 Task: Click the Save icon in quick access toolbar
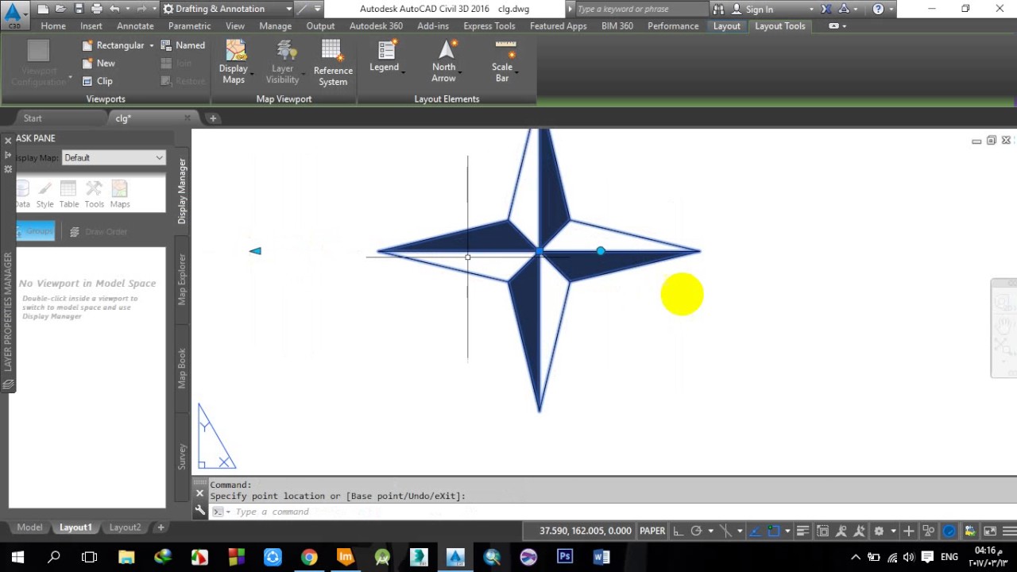click(x=78, y=9)
